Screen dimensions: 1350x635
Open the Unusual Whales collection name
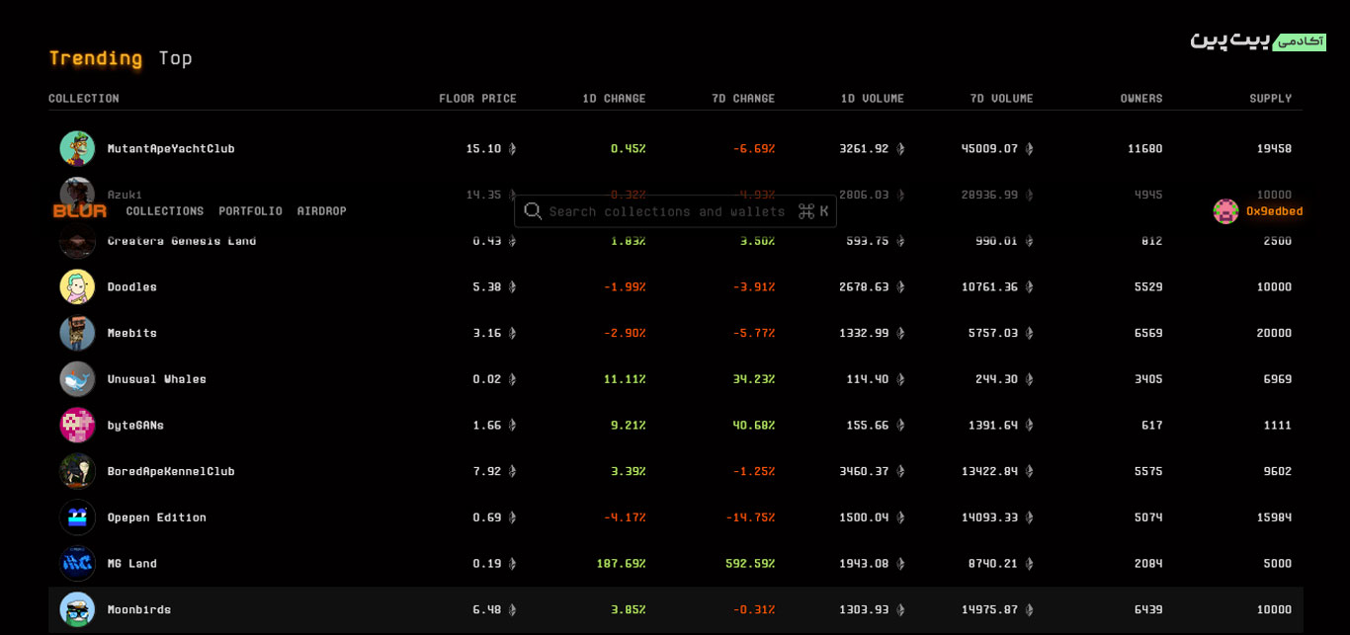pyautogui.click(x=157, y=379)
